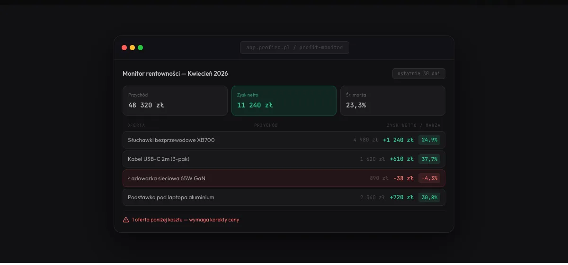Click the 2 340 zł revenue value
Screen dimensions: 568x265
(x=373, y=197)
